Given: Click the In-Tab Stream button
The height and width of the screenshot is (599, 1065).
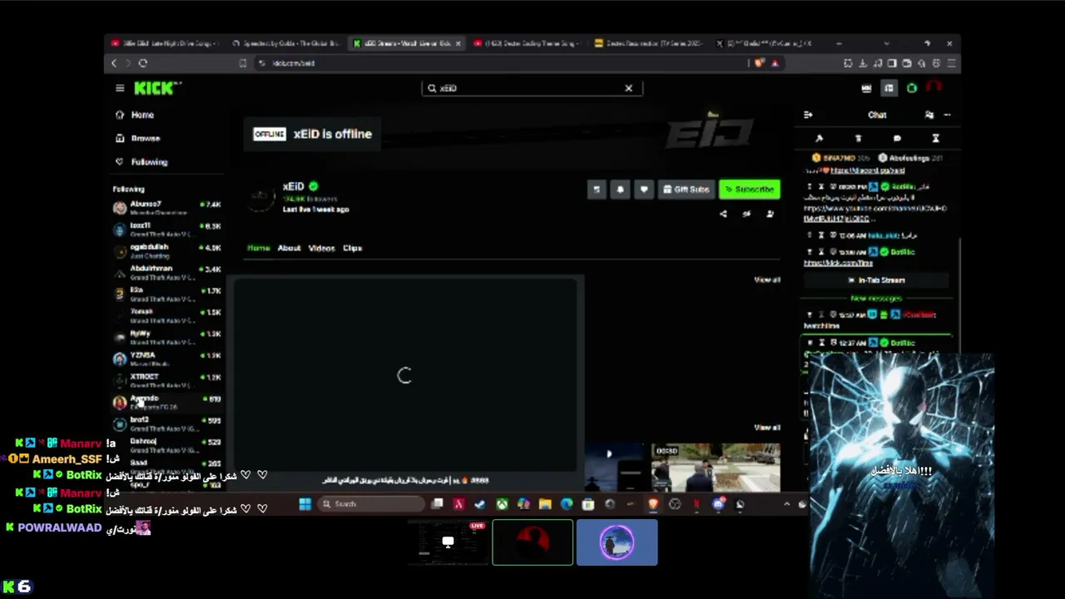Looking at the screenshot, I should tap(877, 280).
